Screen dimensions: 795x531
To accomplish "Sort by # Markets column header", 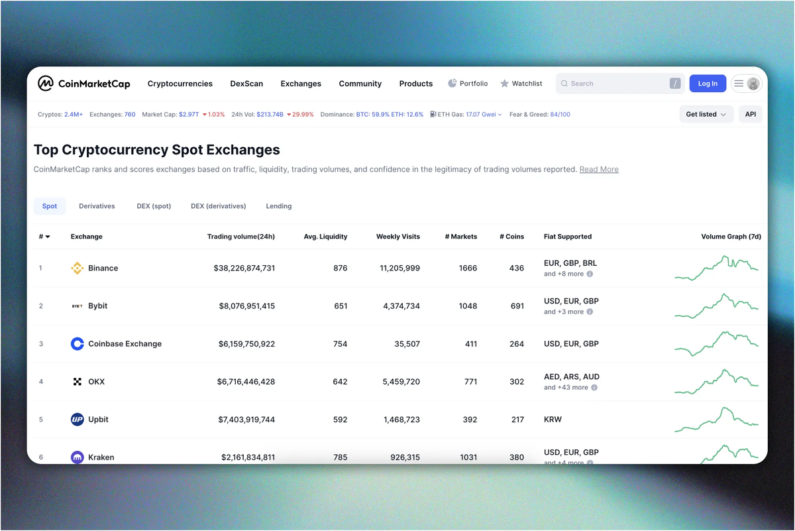I will pyautogui.click(x=461, y=237).
